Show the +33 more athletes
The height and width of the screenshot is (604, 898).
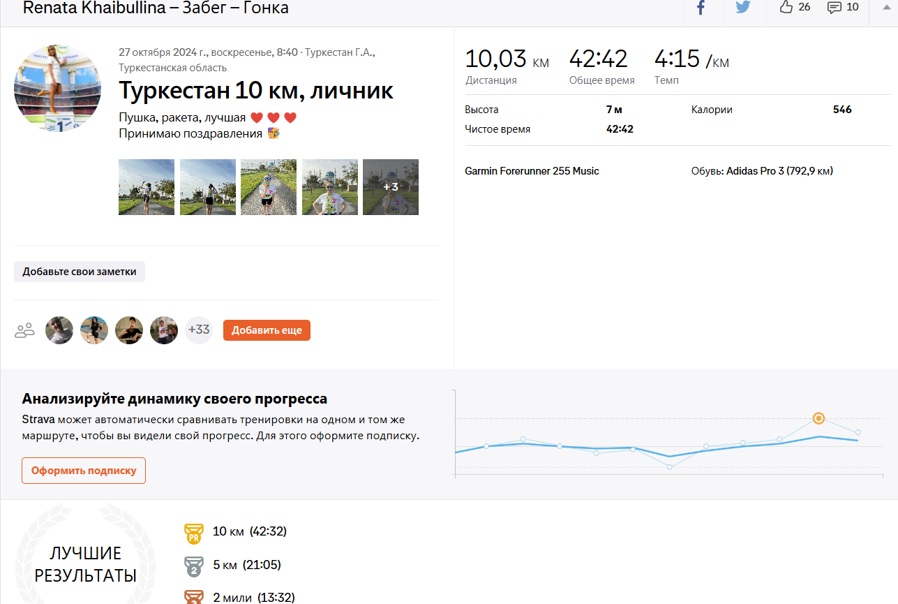click(x=199, y=330)
